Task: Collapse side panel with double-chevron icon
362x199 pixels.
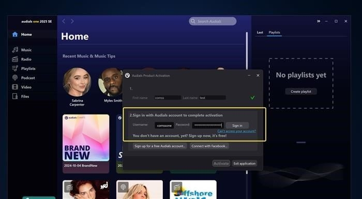Action: [319, 21]
